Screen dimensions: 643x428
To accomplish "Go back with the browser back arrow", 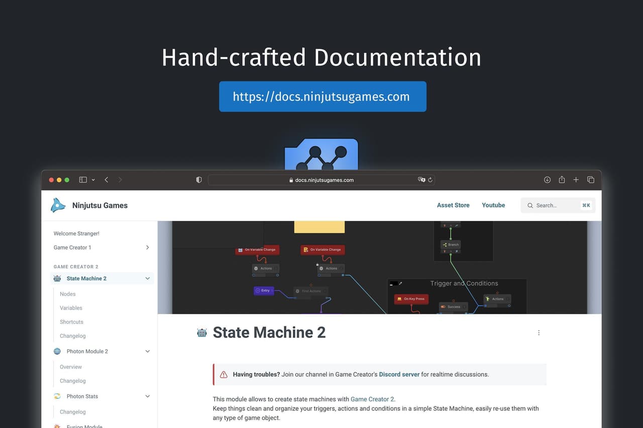I will [x=106, y=180].
